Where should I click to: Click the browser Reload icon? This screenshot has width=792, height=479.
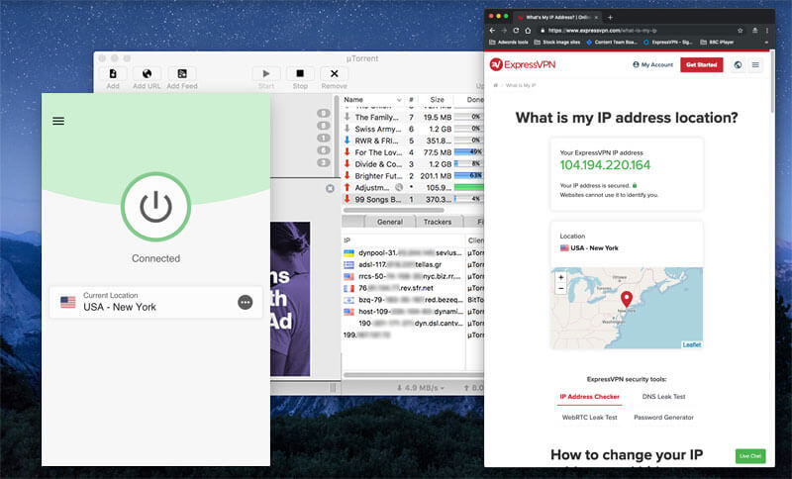[516, 31]
